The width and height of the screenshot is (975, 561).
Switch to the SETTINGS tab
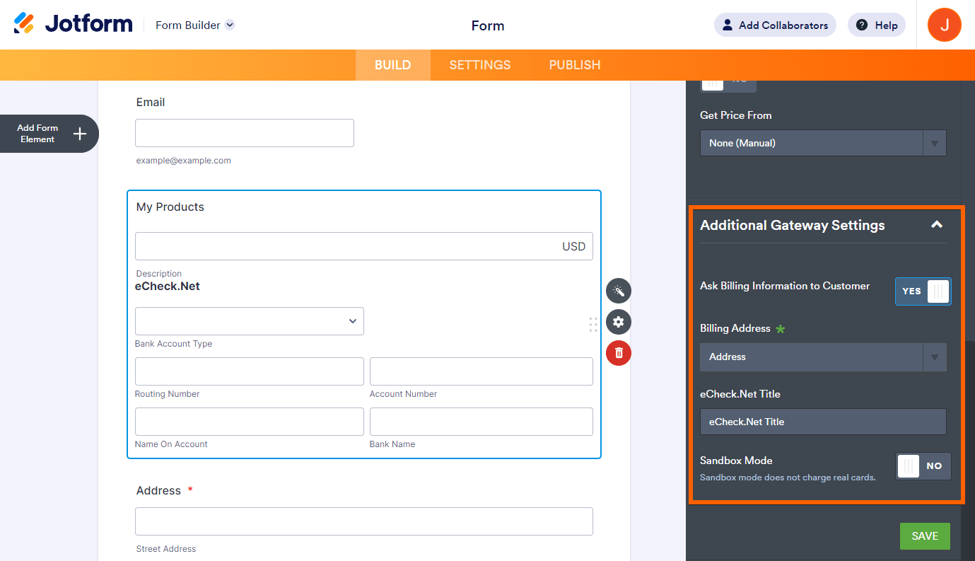coord(480,65)
